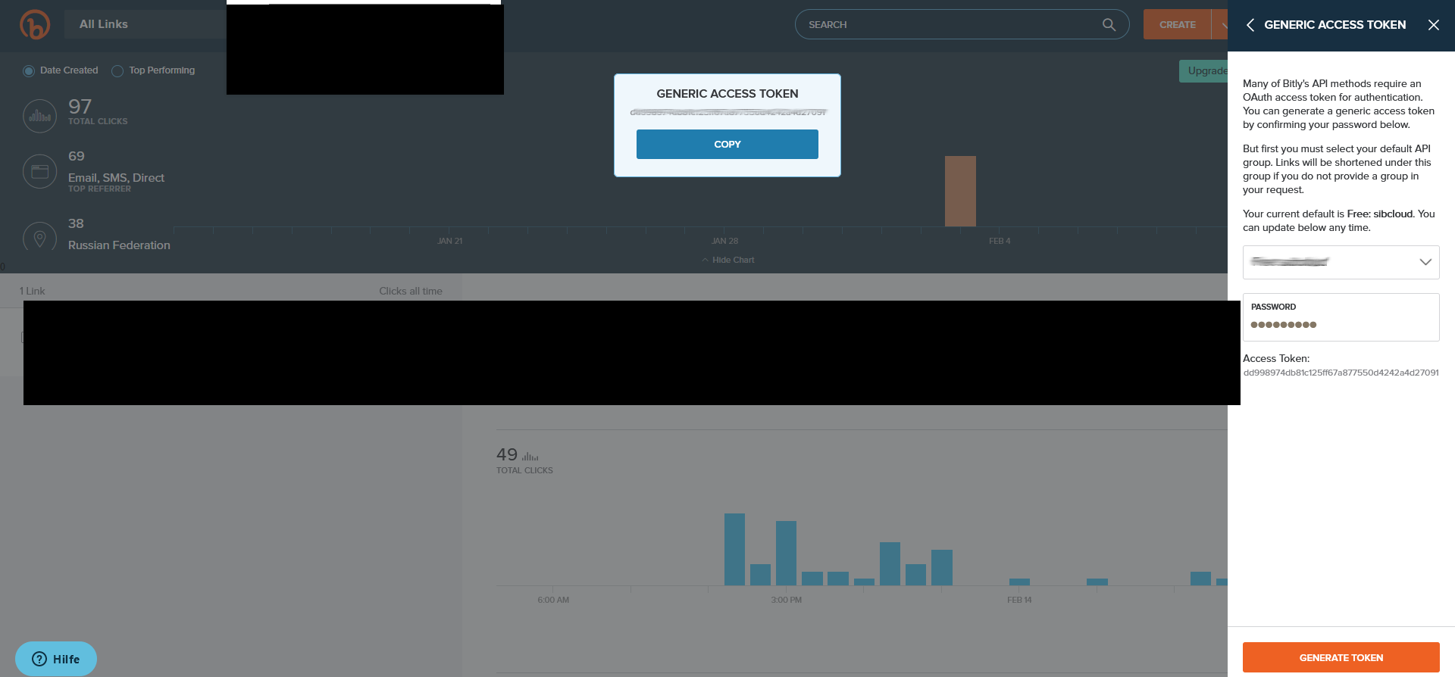This screenshot has width=1455, height=677.
Task: Select the Top Performing radio button
Action: (117, 70)
